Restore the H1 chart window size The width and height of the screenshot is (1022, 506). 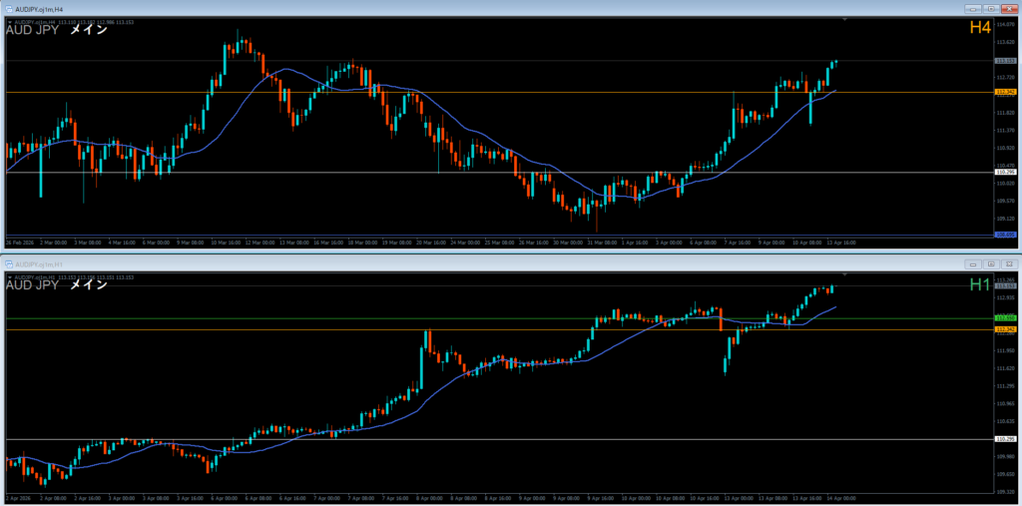click(x=991, y=264)
